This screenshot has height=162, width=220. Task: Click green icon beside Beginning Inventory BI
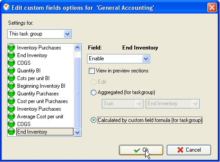click(11, 86)
